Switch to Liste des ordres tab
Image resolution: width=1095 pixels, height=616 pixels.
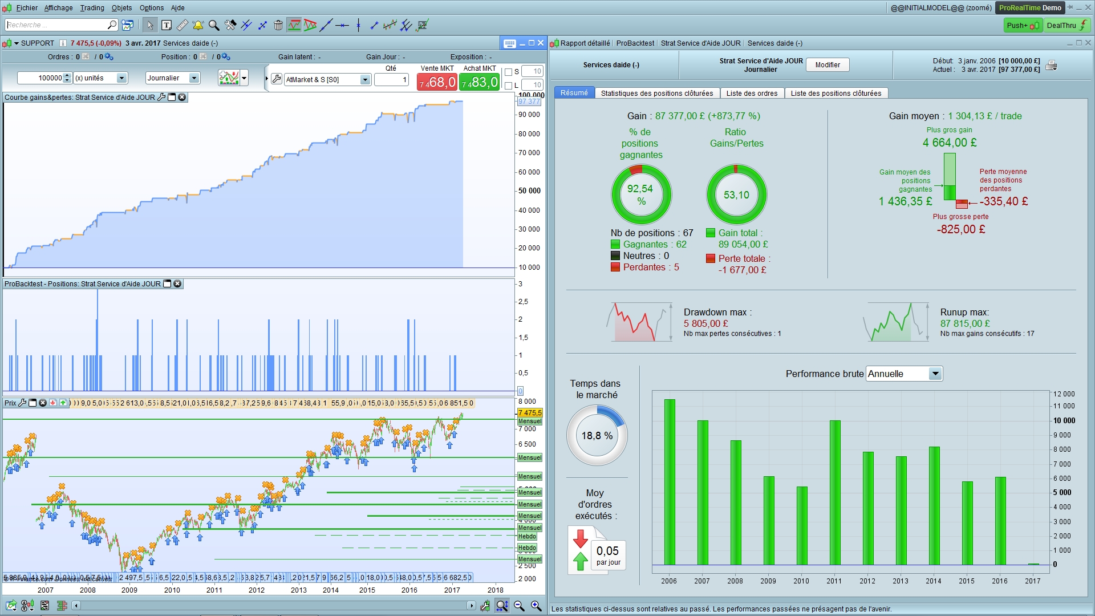click(x=752, y=93)
